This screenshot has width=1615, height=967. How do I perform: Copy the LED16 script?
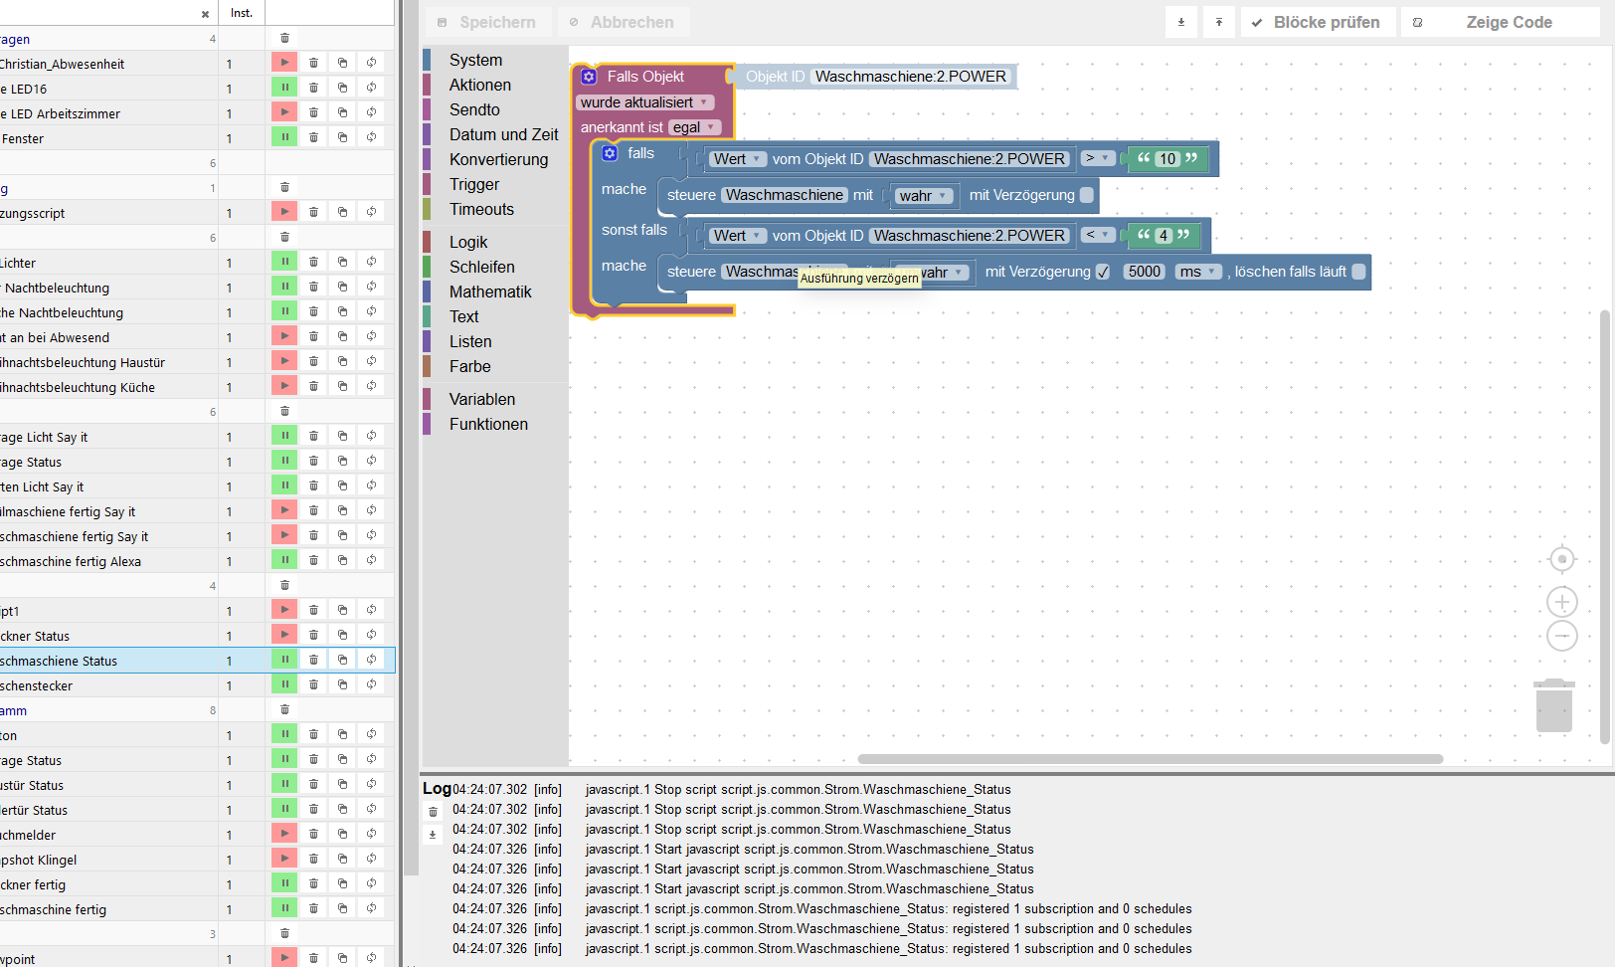pyautogui.click(x=342, y=88)
